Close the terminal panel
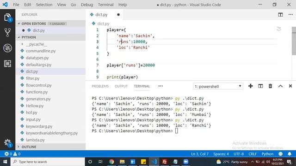Screen dimensions: 296x166 tap(290, 86)
